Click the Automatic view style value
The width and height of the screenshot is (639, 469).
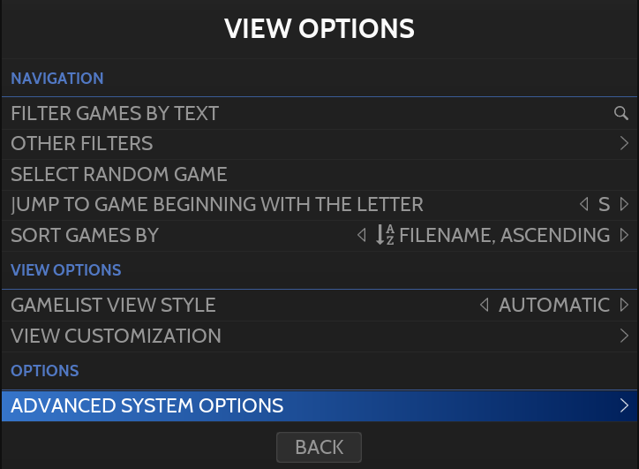pyautogui.click(x=554, y=306)
